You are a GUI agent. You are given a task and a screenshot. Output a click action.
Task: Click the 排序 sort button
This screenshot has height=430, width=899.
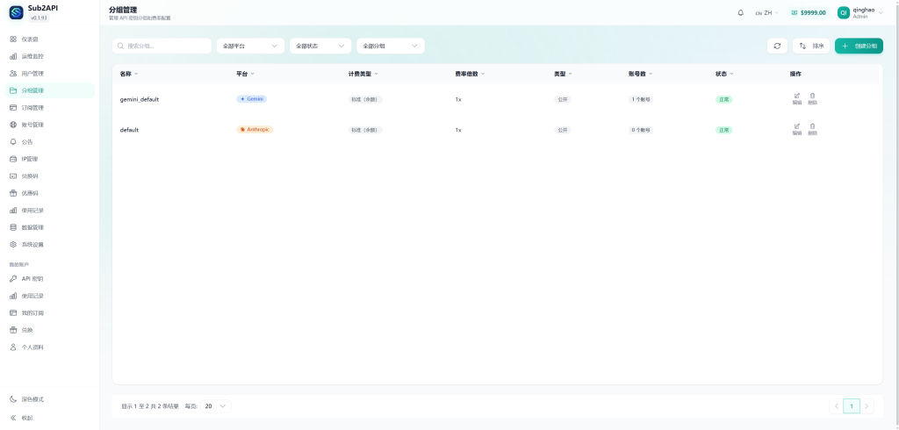(x=811, y=46)
